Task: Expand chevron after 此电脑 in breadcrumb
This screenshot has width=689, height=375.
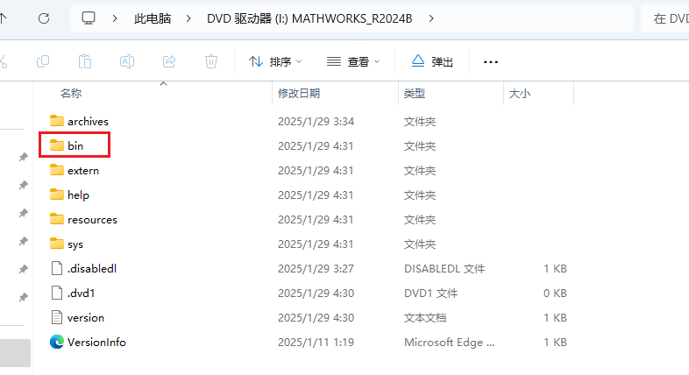Action: pyautogui.click(x=188, y=18)
